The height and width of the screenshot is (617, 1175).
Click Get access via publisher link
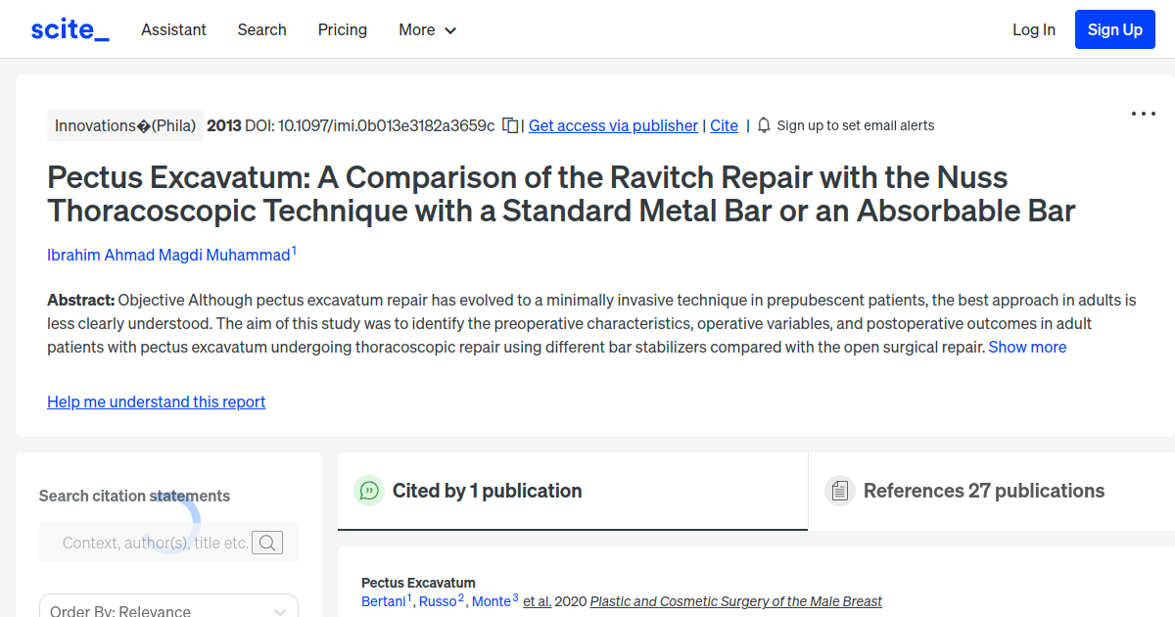613,125
